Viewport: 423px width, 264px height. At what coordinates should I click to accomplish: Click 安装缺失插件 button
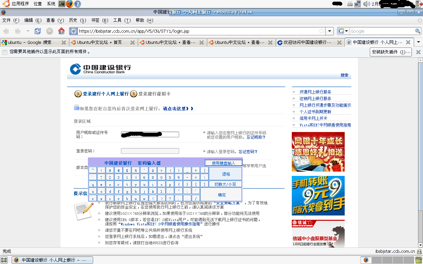(x=391, y=52)
